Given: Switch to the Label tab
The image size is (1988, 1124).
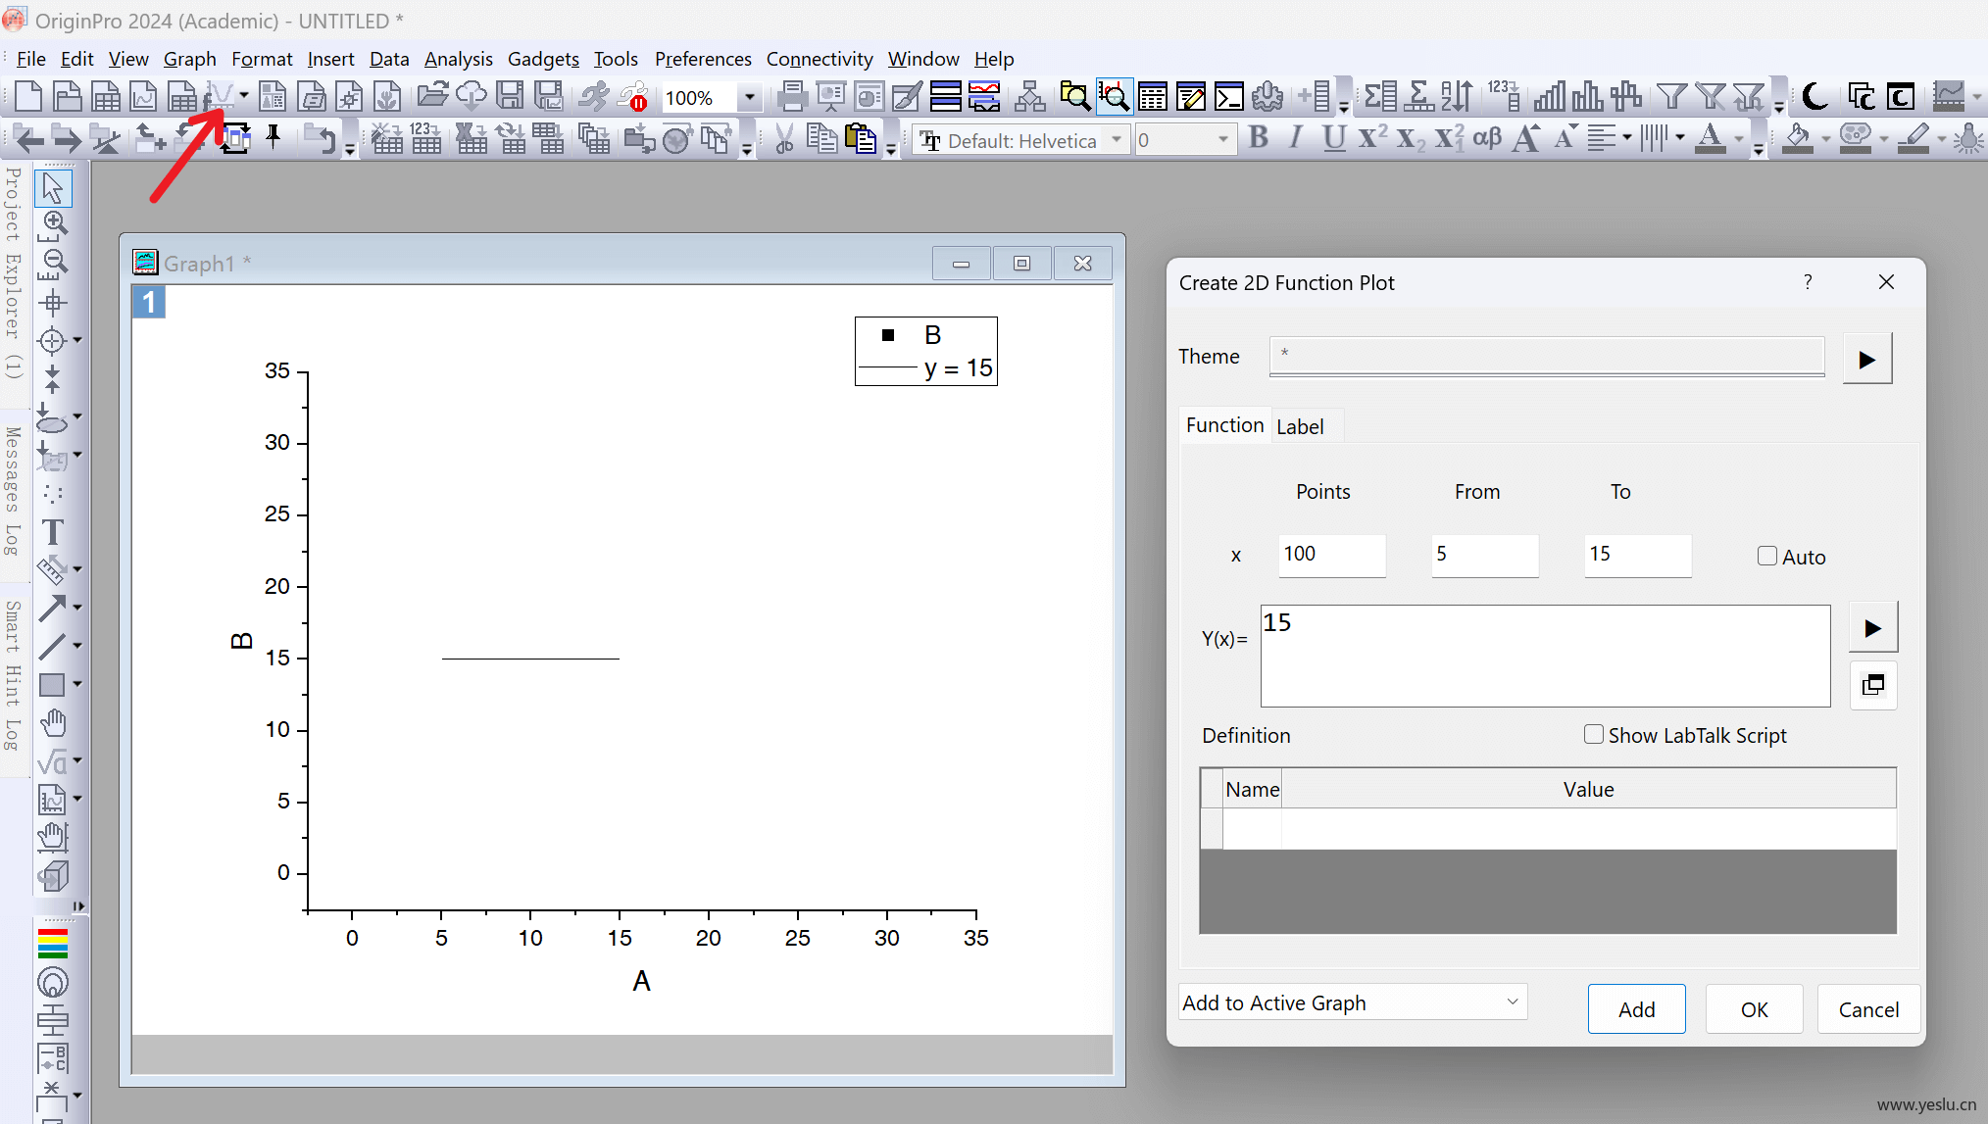Looking at the screenshot, I should tap(1300, 426).
